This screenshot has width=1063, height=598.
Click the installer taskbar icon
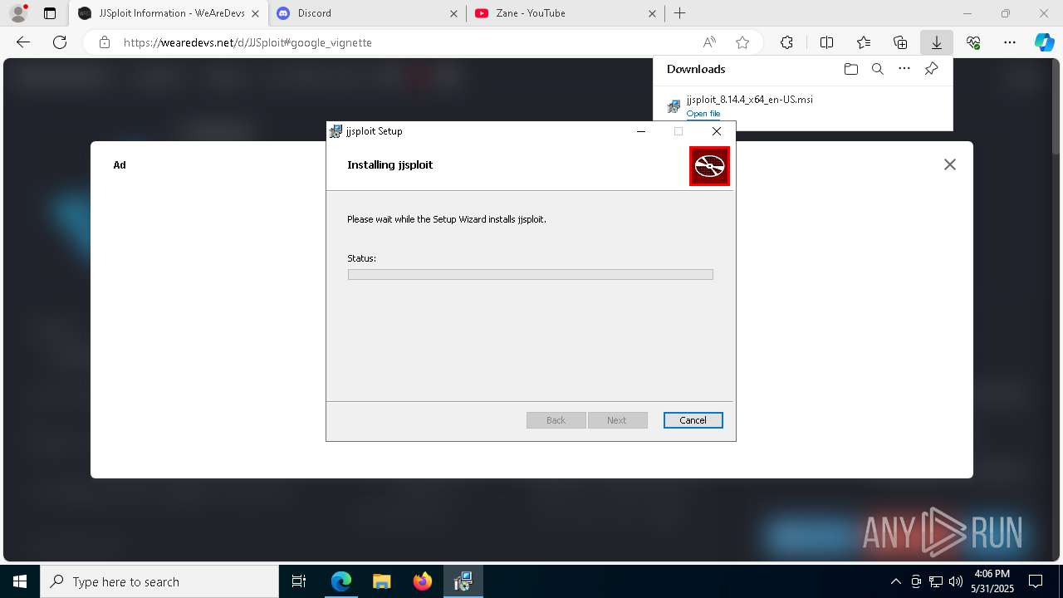tap(463, 581)
